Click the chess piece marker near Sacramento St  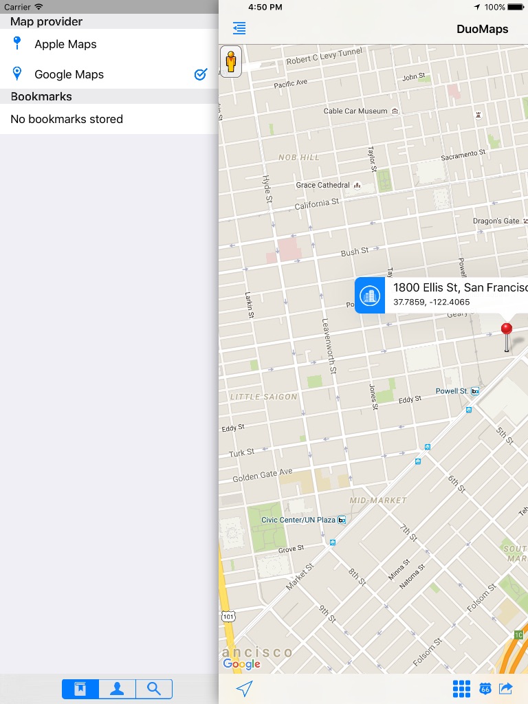click(478, 115)
